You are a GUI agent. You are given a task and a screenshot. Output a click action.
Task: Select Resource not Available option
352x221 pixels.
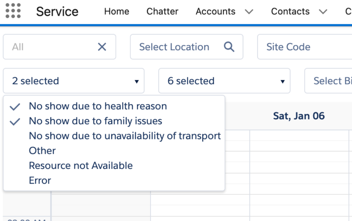(81, 166)
